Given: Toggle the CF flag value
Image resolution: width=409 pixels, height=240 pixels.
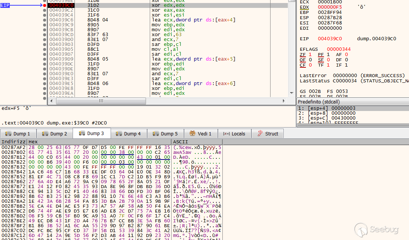Looking at the screenshot, I should click(310, 65).
